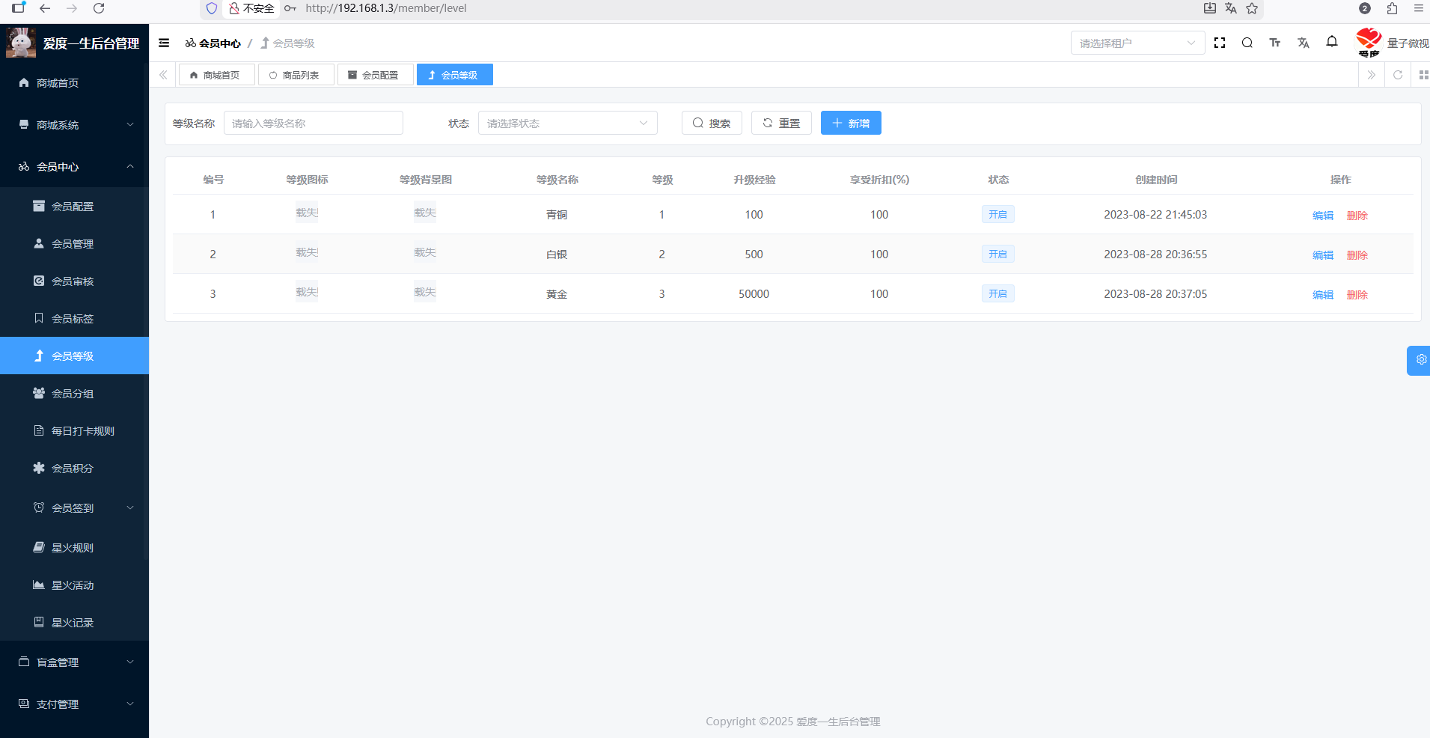The height and width of the screenshot is (738, 1430).
Task: Open the status select dropdown
Action: pos(567,123)
